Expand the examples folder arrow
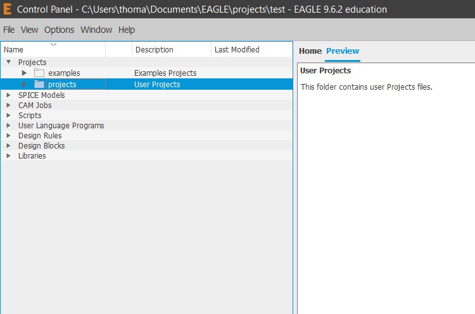This screenshot has height=314, width=475. click(25, 73)
